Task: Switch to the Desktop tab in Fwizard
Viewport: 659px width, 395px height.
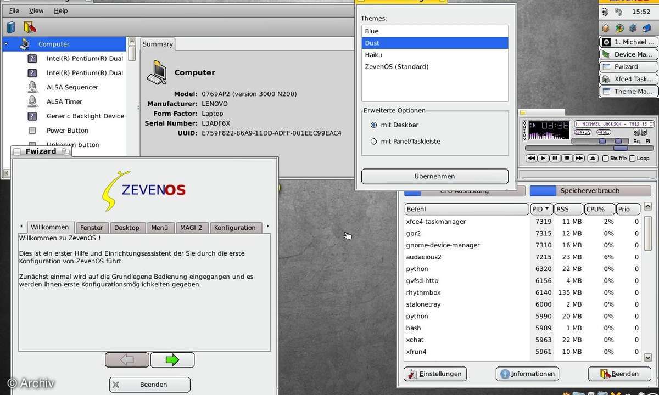Action: coord(127,227)
